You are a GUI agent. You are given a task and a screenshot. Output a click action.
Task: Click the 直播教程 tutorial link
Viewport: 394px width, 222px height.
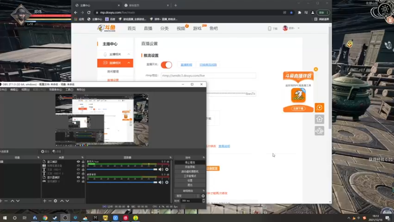[186, 65]
